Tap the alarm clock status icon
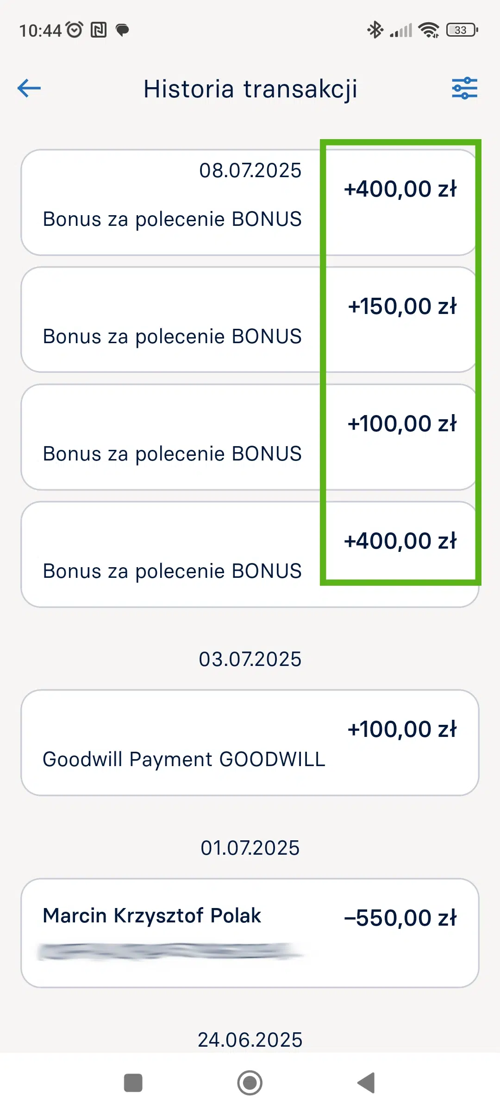This screenshot has width=500, height=1113. (x=75, y=30)
